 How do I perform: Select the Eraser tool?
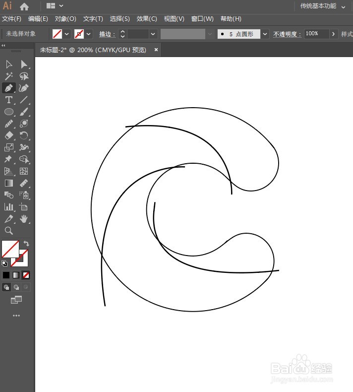click(x=9, y=135)
